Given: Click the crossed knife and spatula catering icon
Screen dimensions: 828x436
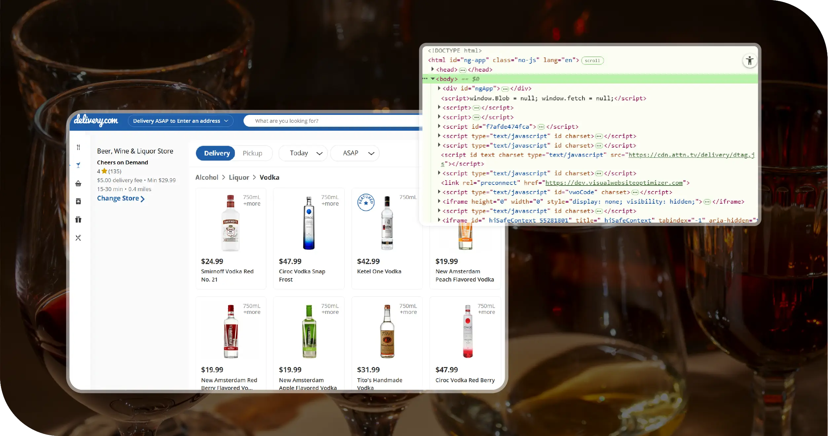Looking at the screenshot, I should pos(78,238).
